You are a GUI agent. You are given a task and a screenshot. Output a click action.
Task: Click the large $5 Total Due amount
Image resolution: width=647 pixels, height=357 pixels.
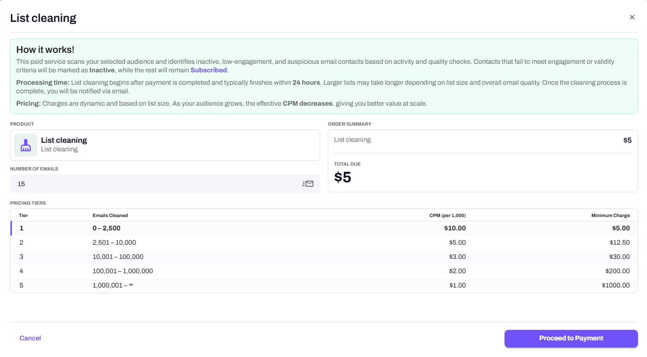[x=343, y=178]
